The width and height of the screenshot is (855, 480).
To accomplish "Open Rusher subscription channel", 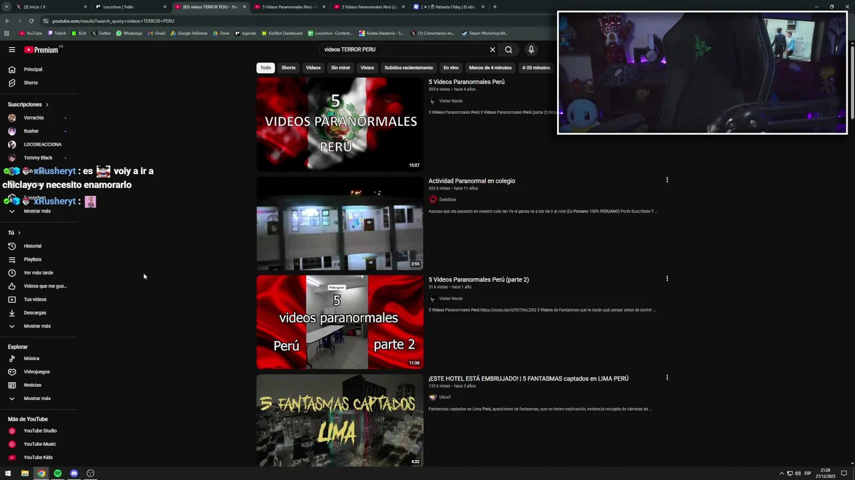I will (x=31, y=131).
